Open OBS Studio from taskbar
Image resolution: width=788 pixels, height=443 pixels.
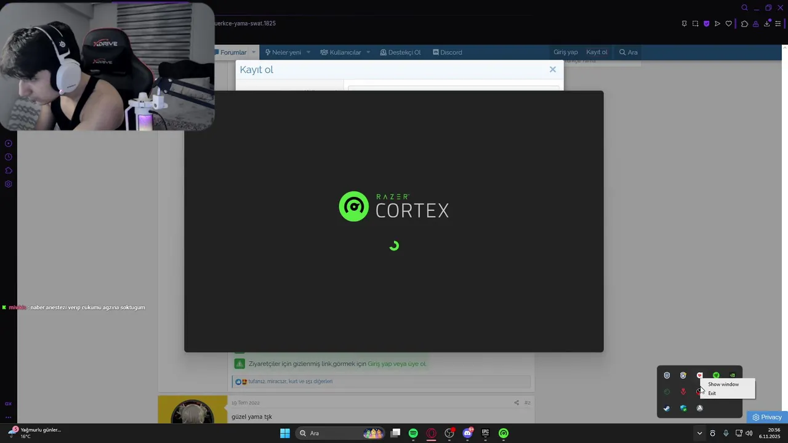coord(449,433)
